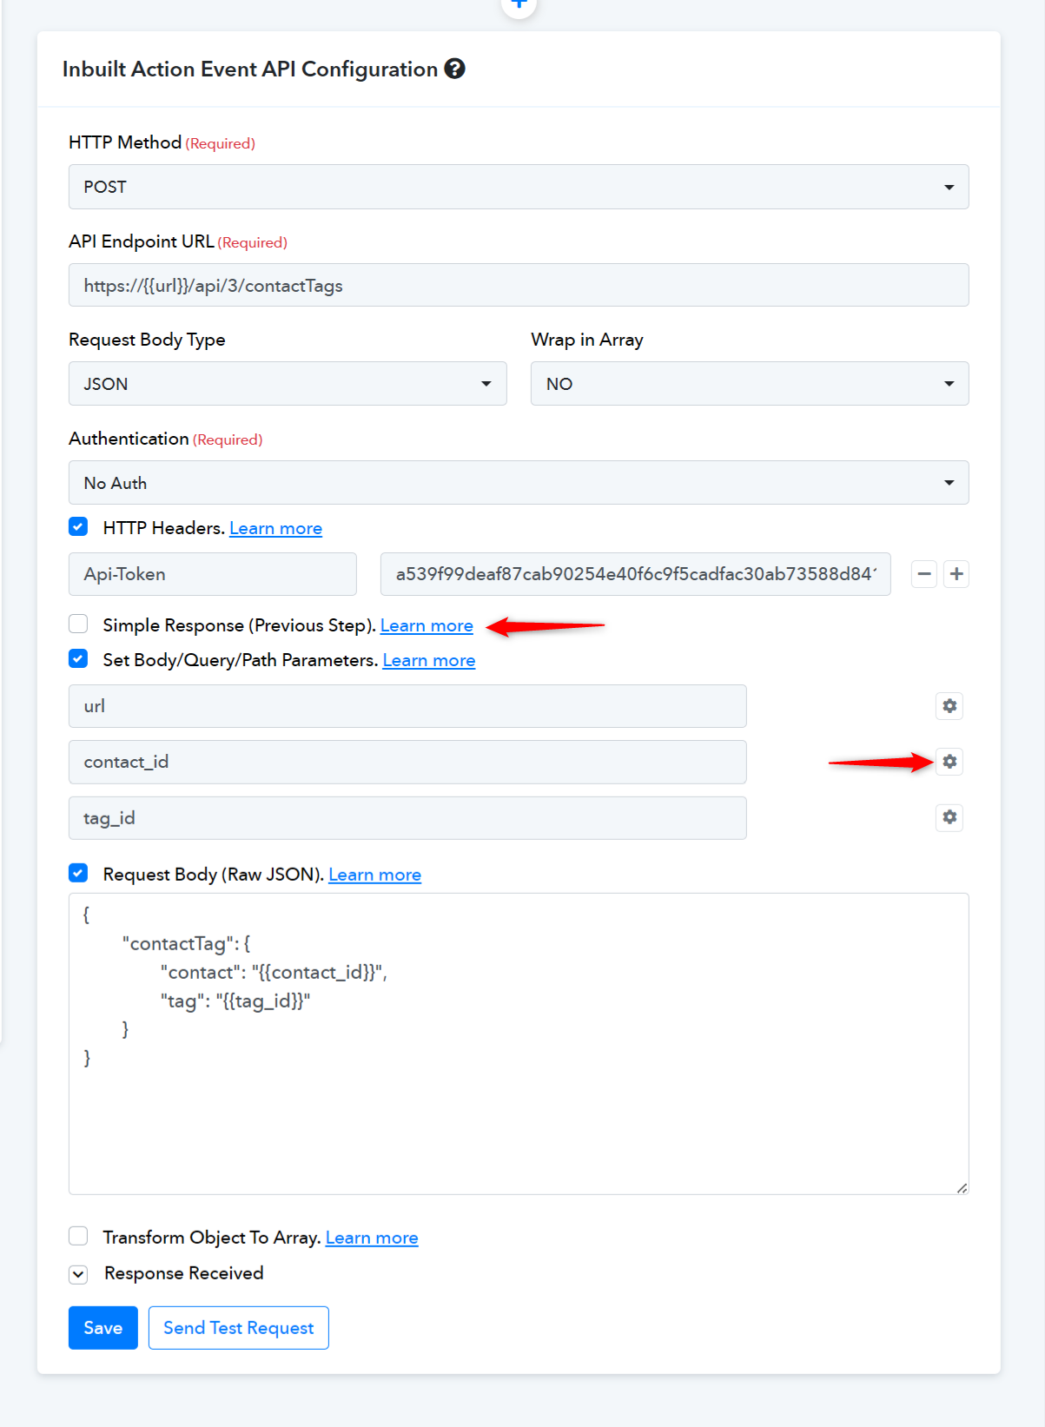Open the HTTP Method dropdown
1045x1427 pixels.
(519, 187)
